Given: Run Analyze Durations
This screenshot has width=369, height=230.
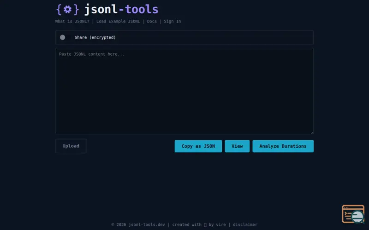Looking at the screenshot, I should [x=283, y=146].
